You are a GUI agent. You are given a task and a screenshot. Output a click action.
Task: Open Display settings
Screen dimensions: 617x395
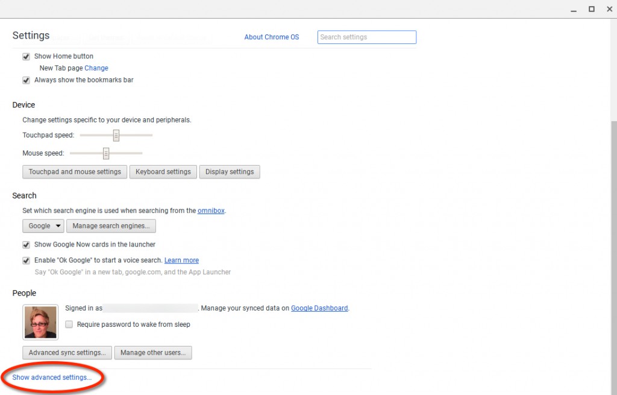(x=230, y=172)
